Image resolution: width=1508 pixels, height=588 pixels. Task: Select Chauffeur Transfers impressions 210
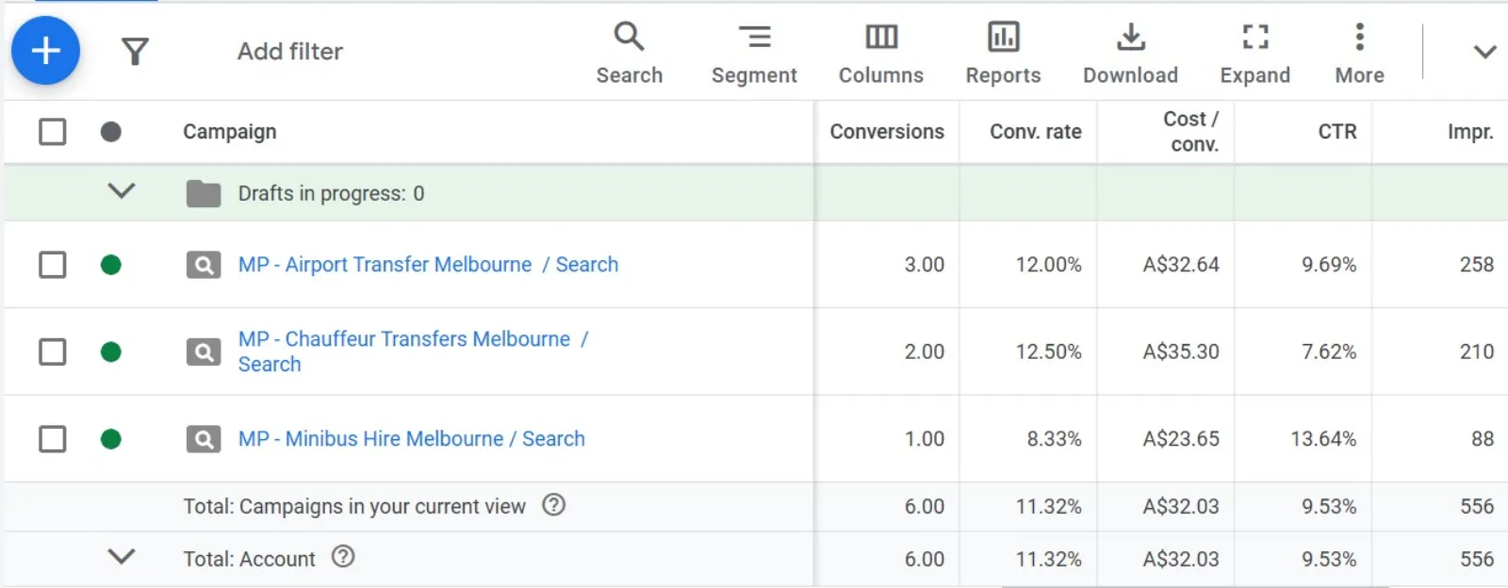(x=1477, y=352)
